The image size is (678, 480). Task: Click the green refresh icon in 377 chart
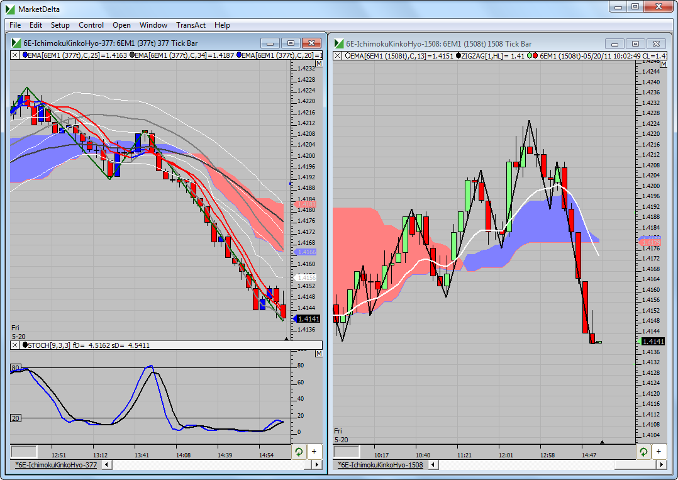[x=298, y=452]
